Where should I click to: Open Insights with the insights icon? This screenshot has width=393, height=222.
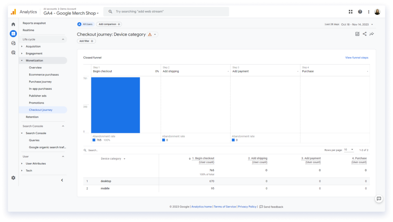371,34
